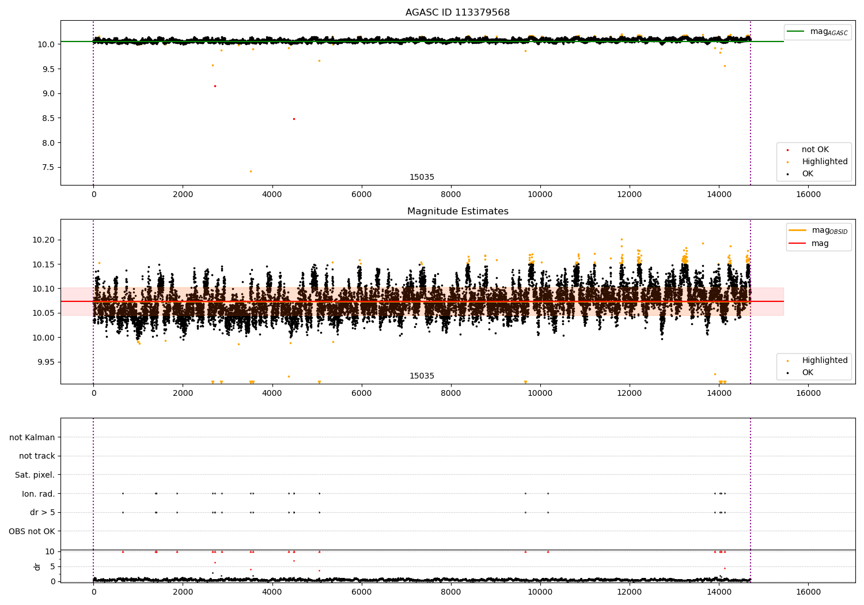This screenshot has height=605, width=864.
Task: Click the orange outlier point near magnitude 7.4
Action: click(251, 171)
